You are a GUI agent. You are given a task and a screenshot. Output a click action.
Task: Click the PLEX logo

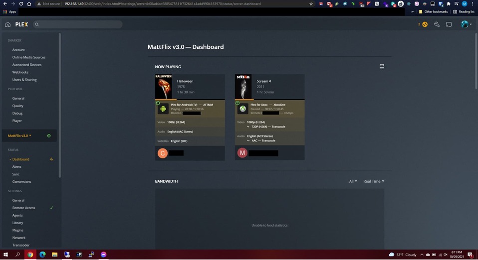(x=21, y=24)
